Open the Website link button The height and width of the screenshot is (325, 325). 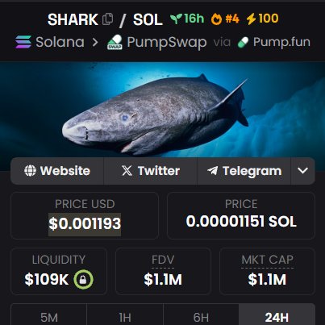tap(57, 171)
